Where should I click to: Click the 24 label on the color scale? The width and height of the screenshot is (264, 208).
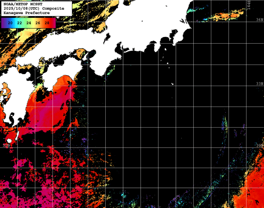(29, 23)
